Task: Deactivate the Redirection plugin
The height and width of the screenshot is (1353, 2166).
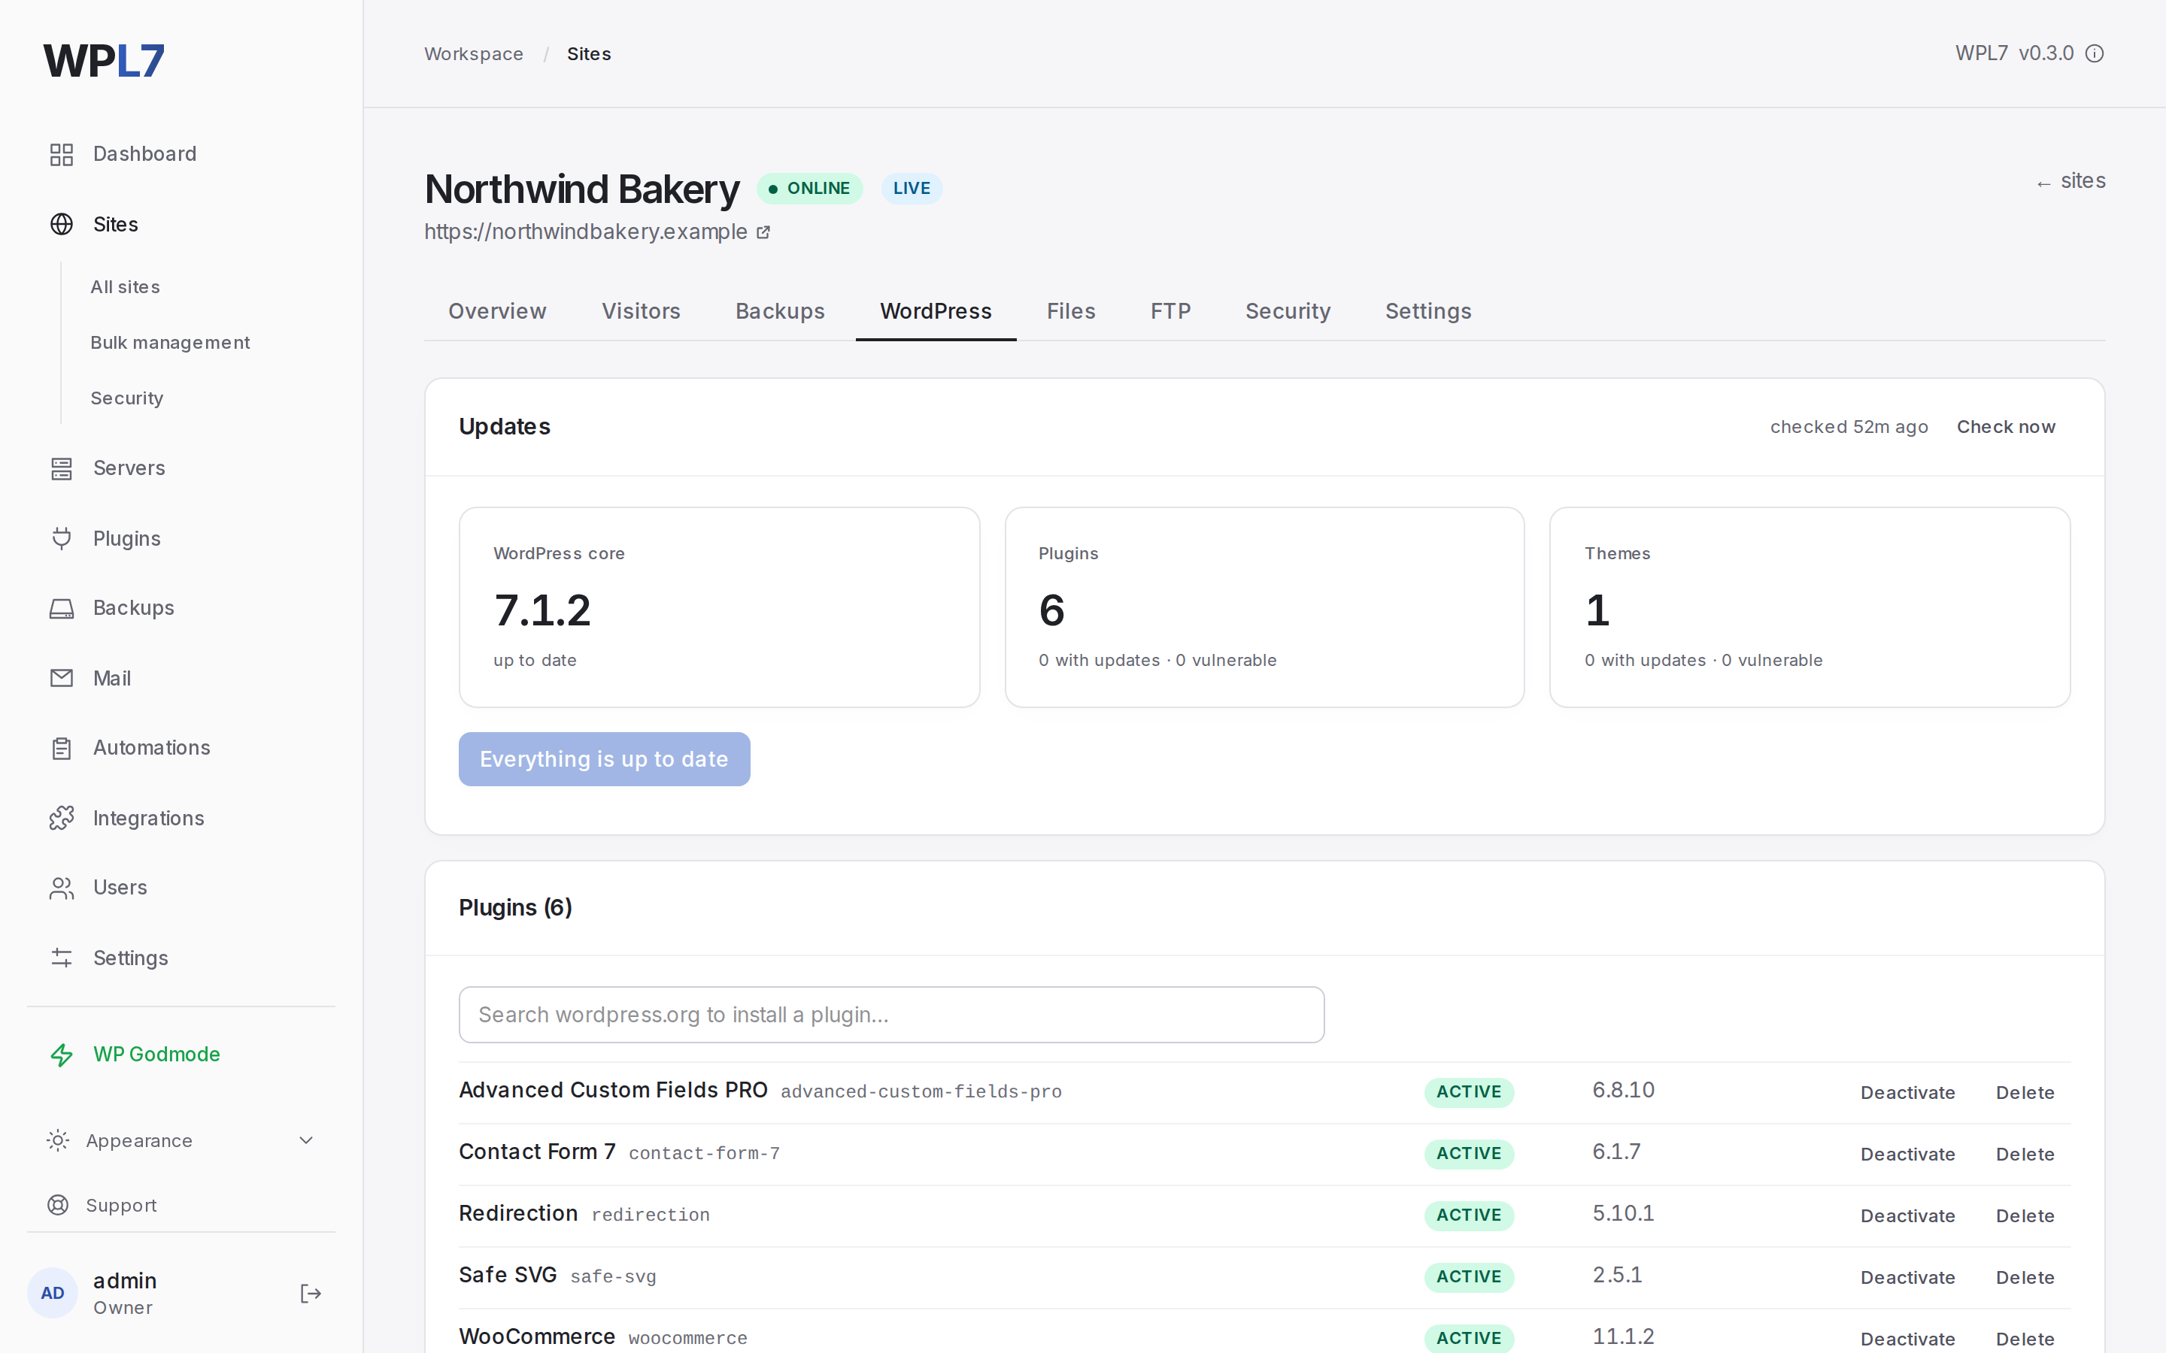Action: pos(1907,1216)
